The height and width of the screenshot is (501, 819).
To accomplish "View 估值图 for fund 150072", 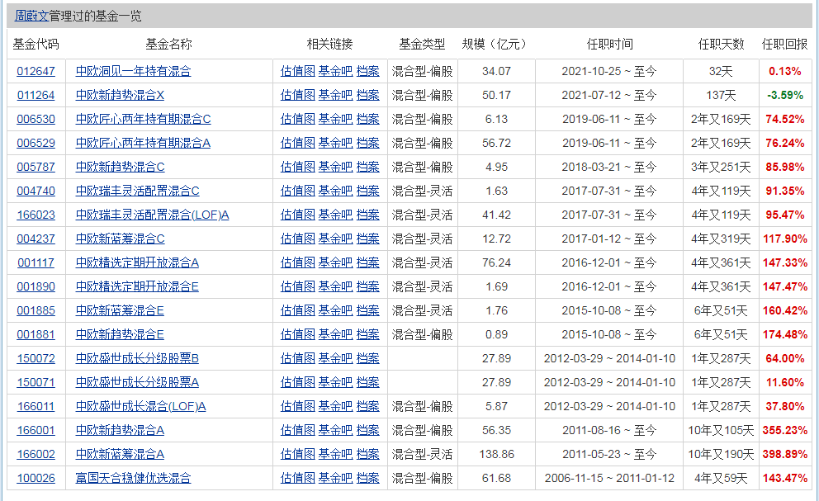I will (298, 359).
